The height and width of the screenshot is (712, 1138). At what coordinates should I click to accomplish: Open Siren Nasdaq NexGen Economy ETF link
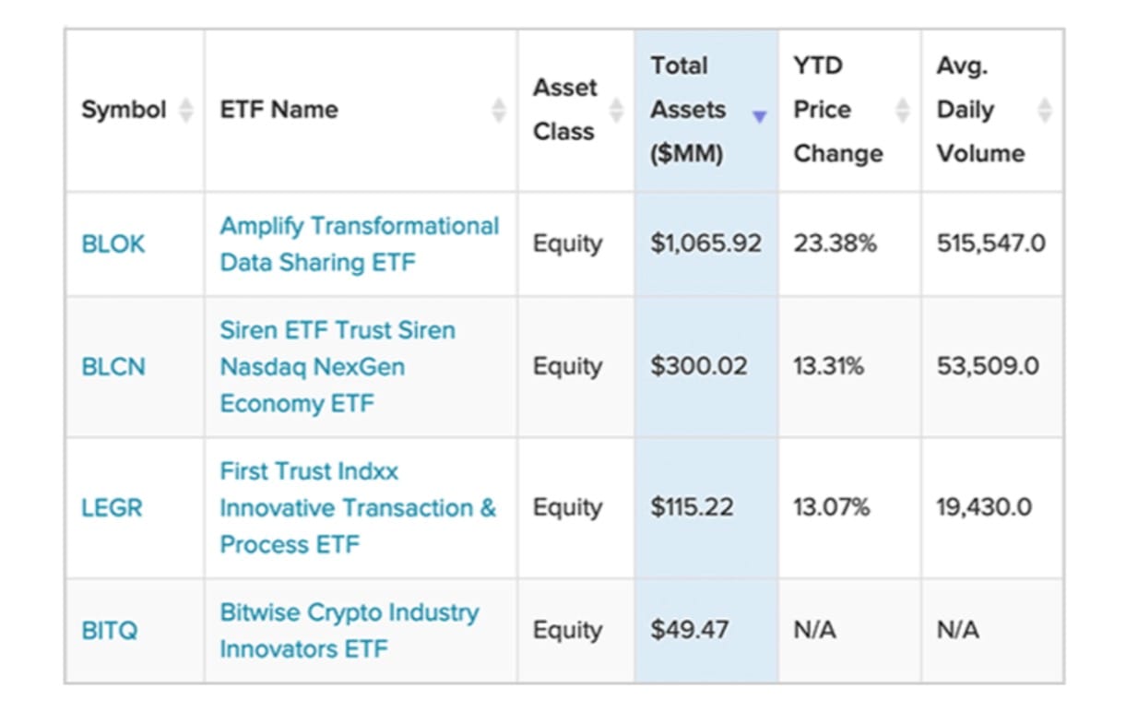tap(338, 366)
